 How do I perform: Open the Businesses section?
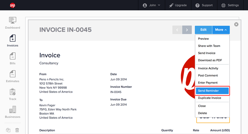(x=13, y=112)
